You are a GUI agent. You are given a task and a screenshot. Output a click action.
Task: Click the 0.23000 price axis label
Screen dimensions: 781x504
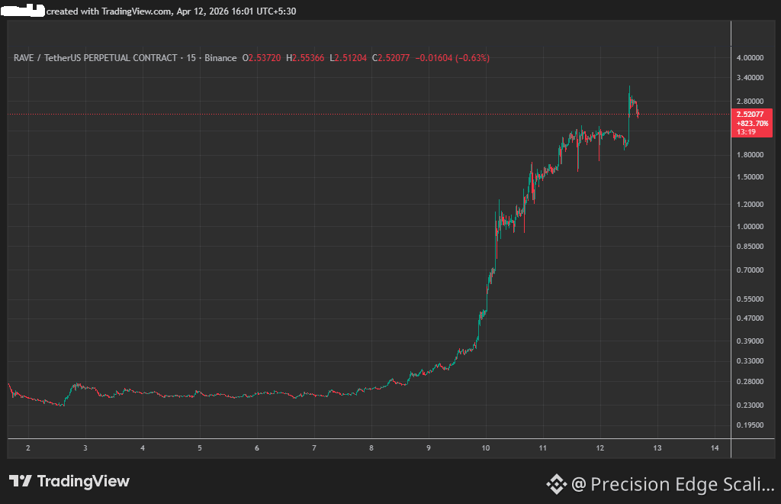point(750,405)
